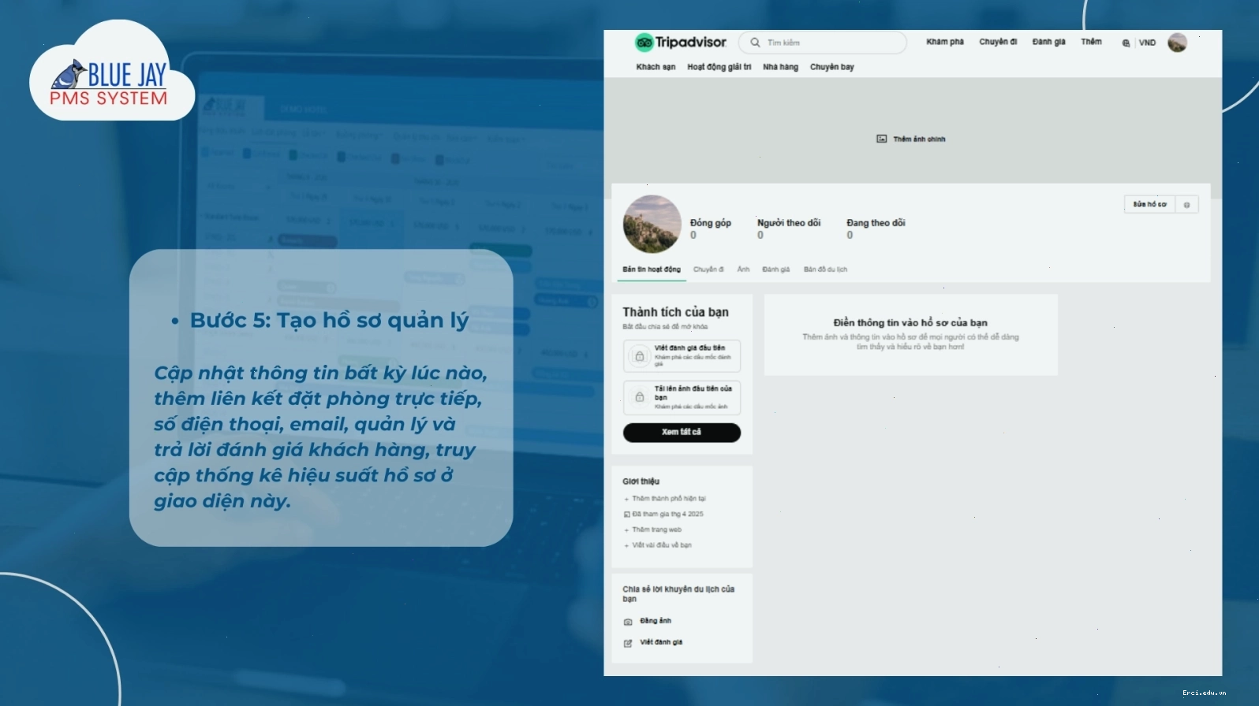Go to Hoạt động giải trí category

pyautogui.click(x=719, y=67)
